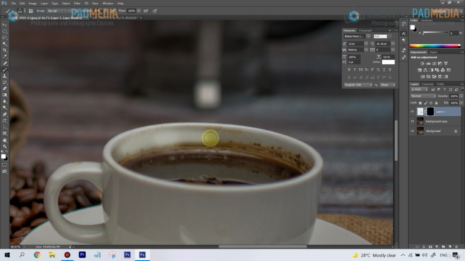Select the Lasso tool
This screenshot has width=465, height=261.
(x=4, y=38)
